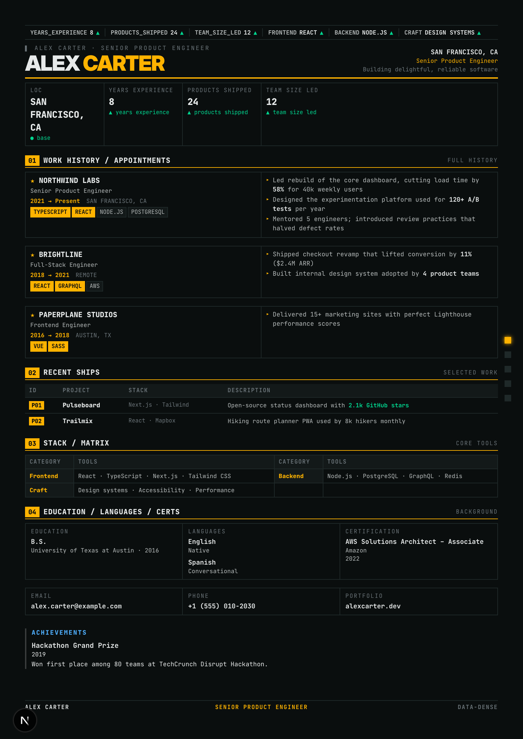This screenshot has width=523, height=739.
Task: Click SENIOR PRODUCT ENGINEER in the footer
Action: 261,707
